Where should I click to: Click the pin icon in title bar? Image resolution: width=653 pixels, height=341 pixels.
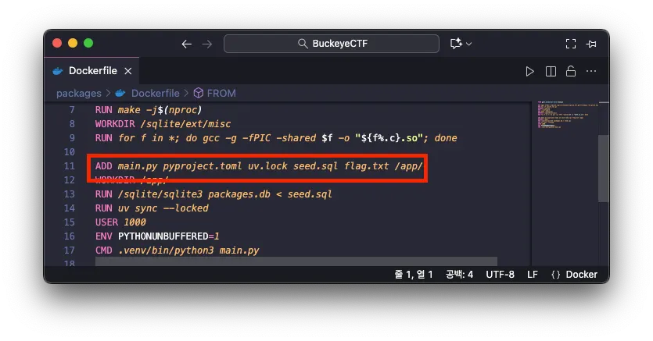pyautogui.click(x=591, y=44)
